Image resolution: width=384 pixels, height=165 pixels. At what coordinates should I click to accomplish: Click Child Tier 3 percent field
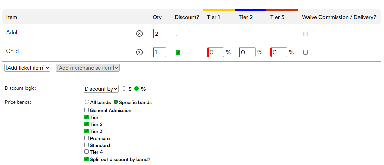[x=279, y=52]
